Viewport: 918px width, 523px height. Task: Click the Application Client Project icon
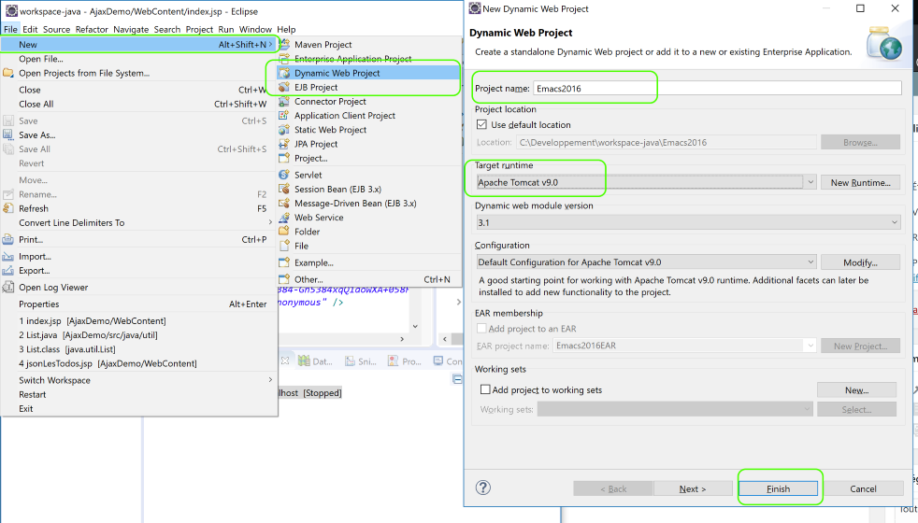(284, 115)
